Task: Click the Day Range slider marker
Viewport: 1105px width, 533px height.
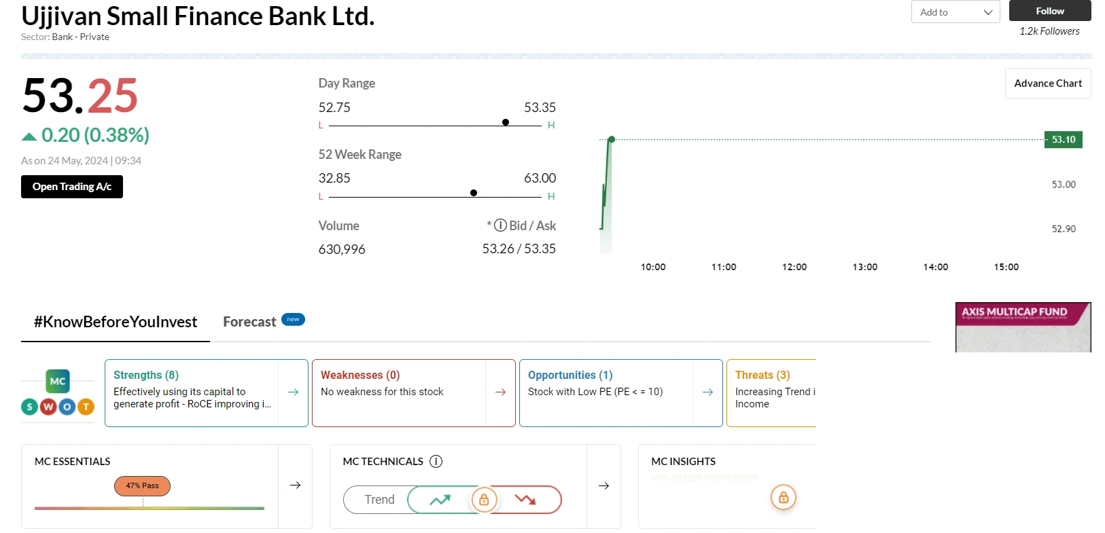Action: click(506, 122)
